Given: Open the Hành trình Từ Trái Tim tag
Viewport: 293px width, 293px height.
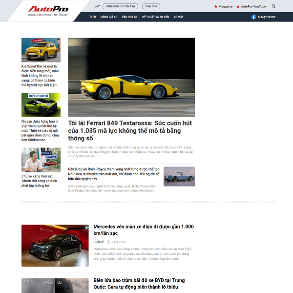Looking at the screenshot, I should [x=120, y=6].
